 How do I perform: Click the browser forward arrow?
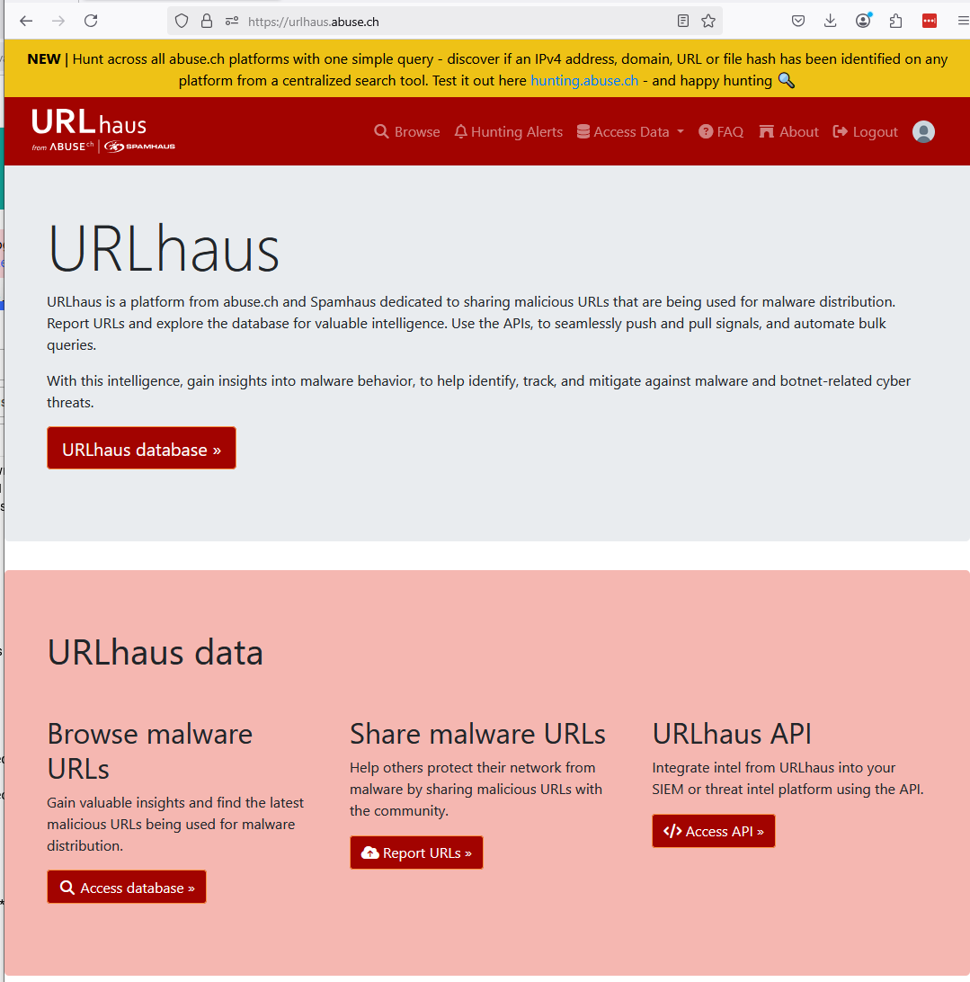click(58, 22)
